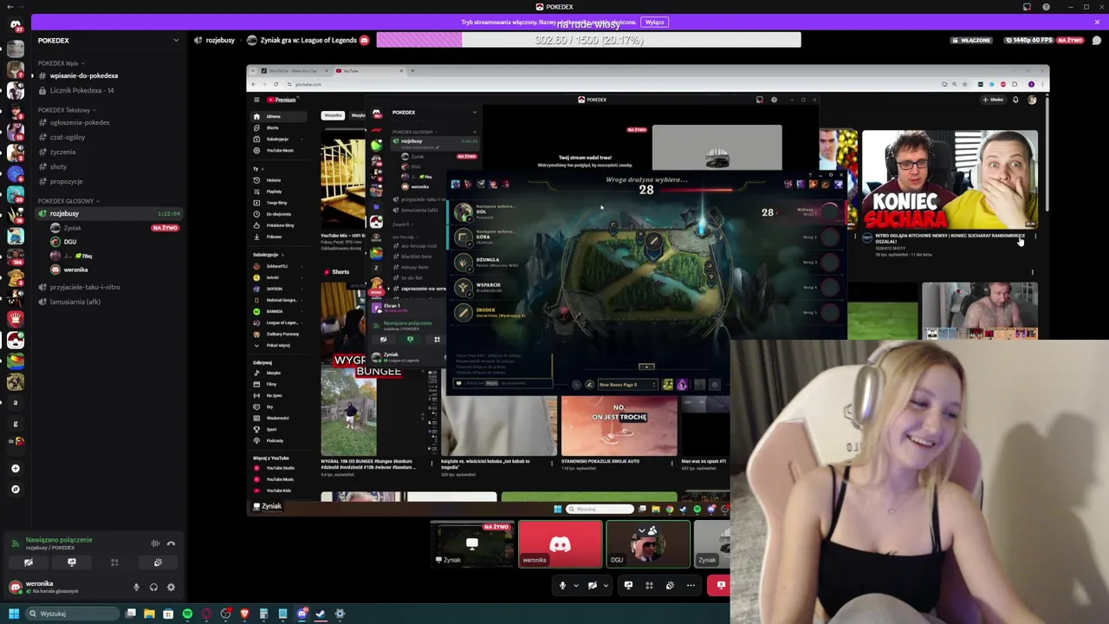
Task: Toggle camera in the voice connection panel
Action: [29, 562]
